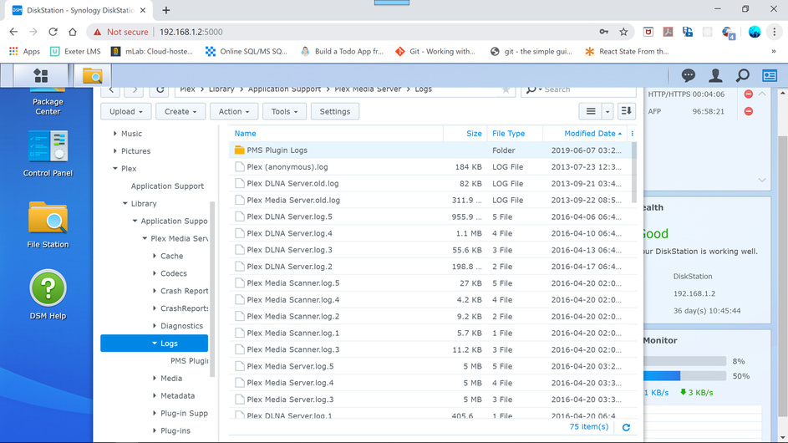Select Plex Media Server.old.log file
788x443 pixels.
click(433, 200)
